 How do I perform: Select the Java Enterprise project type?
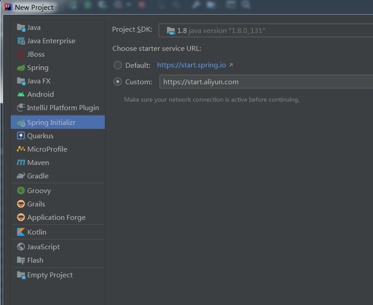pyautogui.click(x=58, y=41)
